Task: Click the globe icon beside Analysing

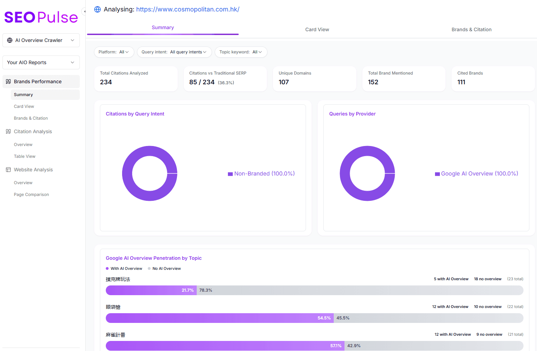Action: (x=97, y=9)
